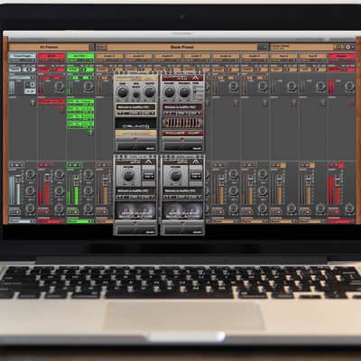Toggle the red buttons atop left red lower strip
The width and height of the screenshot is (361, 361).
click(45, 165)
